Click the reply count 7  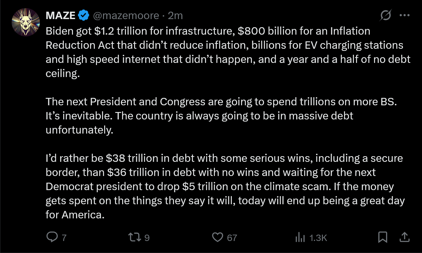click(x=64, y=238)
